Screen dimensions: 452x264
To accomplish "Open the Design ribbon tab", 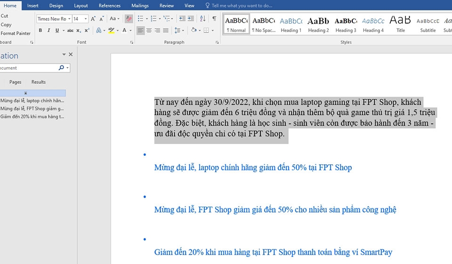I will (x=56, y=6).
